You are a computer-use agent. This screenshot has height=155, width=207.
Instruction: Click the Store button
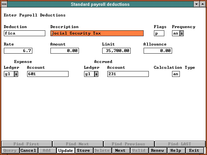(x=83, y=150)
